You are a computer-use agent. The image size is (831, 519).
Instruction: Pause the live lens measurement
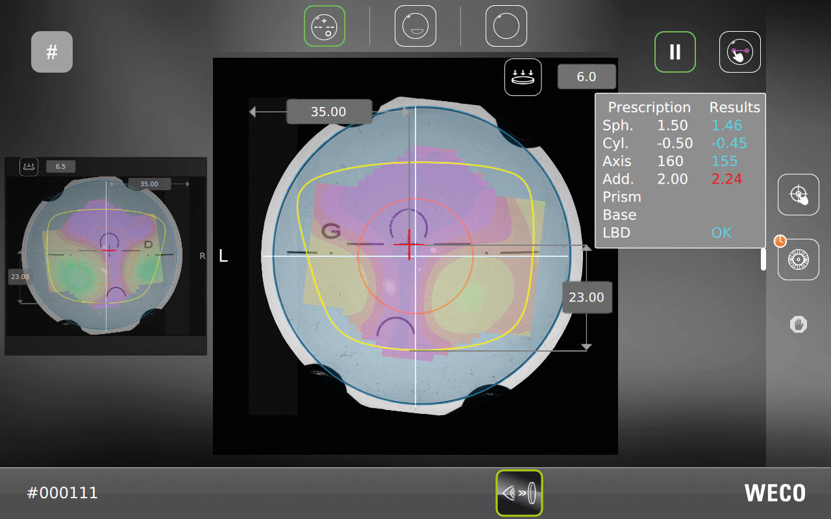tap(675, 52)
